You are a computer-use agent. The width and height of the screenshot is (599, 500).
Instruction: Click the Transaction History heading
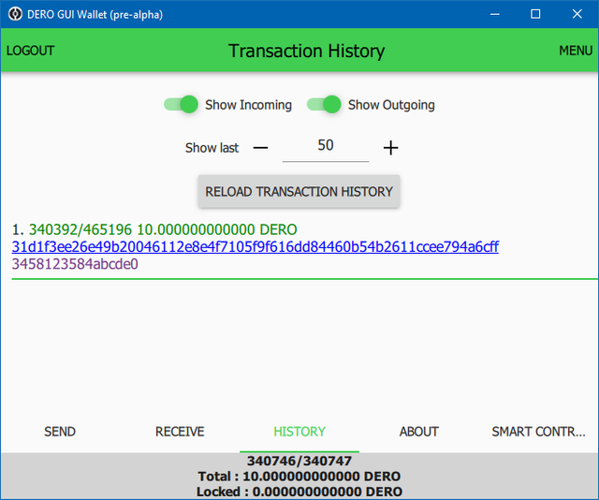307,51
